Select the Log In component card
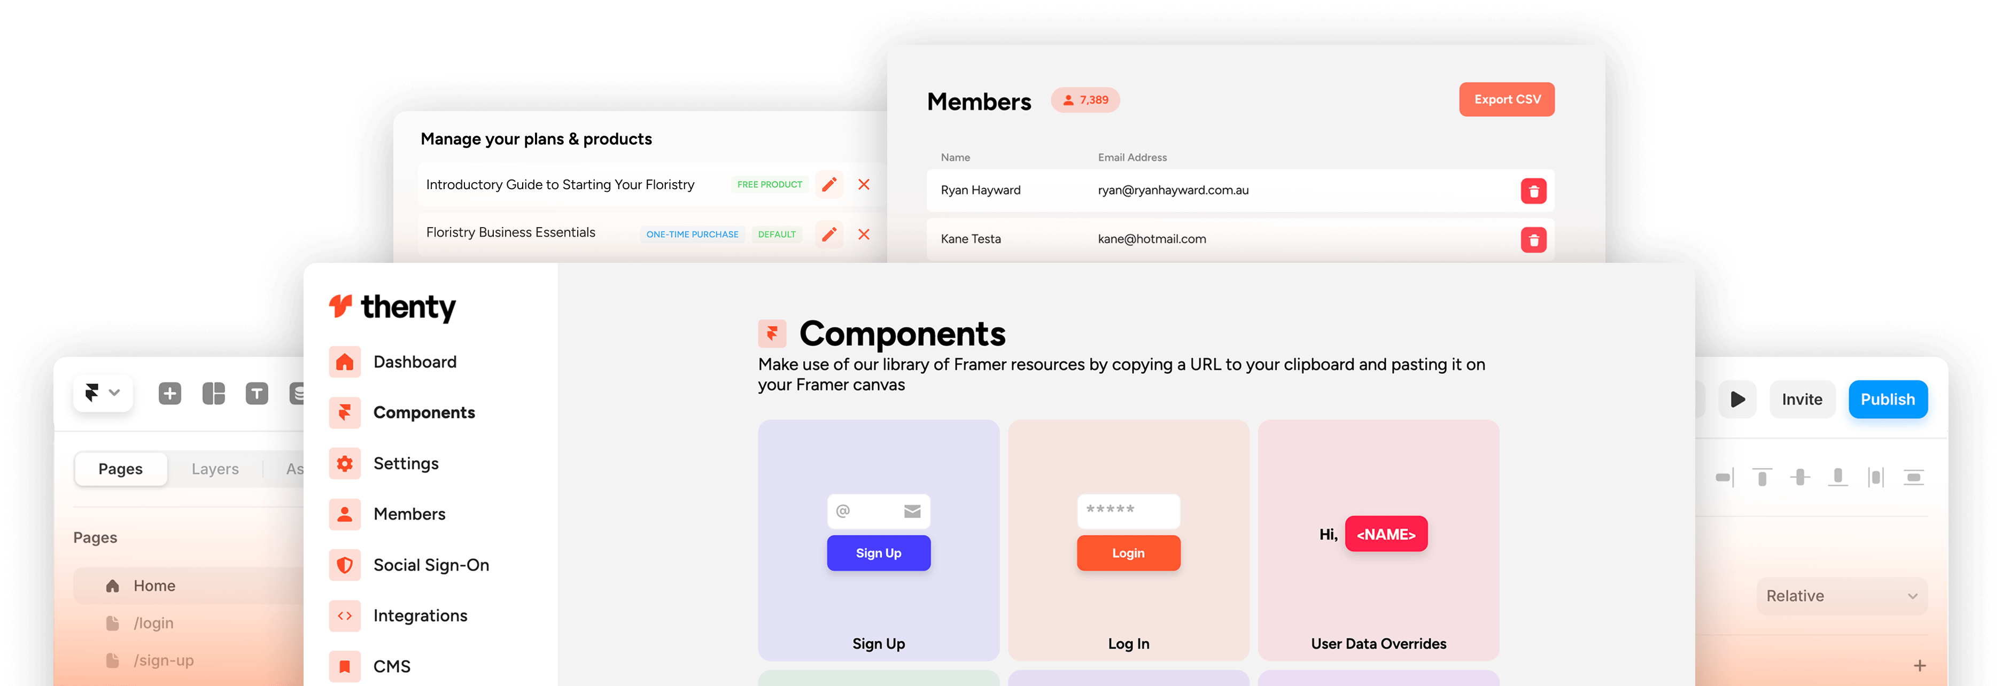Viewport: 2002px width, 686px height. point(1128,541)
